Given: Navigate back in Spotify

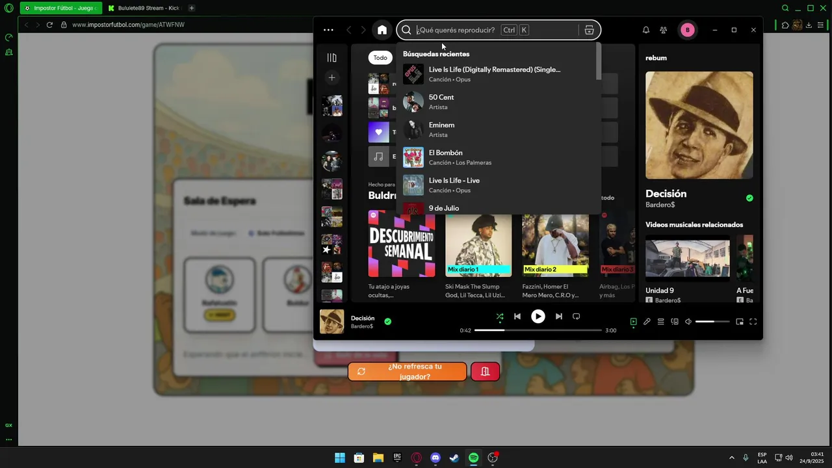Looking at the screenshot, I should coord(349,30).
